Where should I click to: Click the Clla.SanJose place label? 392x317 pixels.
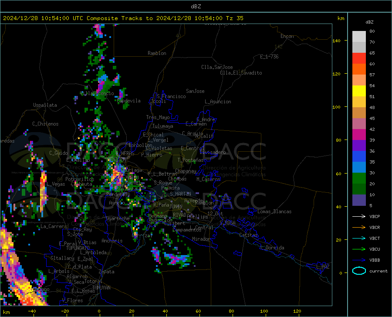(x=217, y=67)
